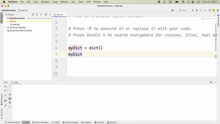Image resolution: width=220 pixels, height=124 pixels.
Task: Rerun main with green play in Run panel
Action: 5,86
